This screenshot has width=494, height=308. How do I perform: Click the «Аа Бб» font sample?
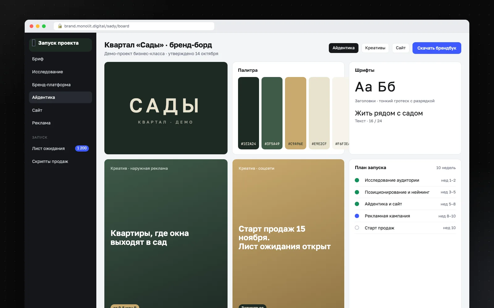[x=375, y=87]
